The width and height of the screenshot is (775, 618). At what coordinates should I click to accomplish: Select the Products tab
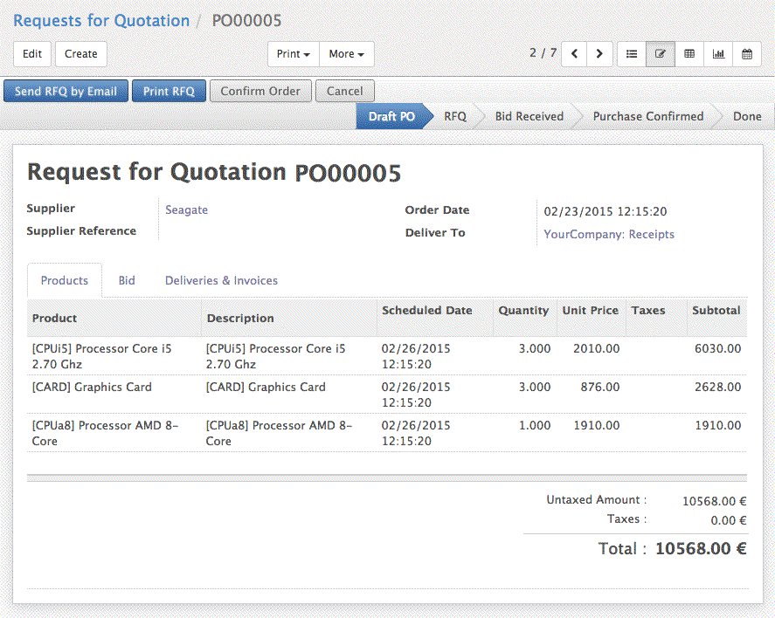click(x=65, y=280)
